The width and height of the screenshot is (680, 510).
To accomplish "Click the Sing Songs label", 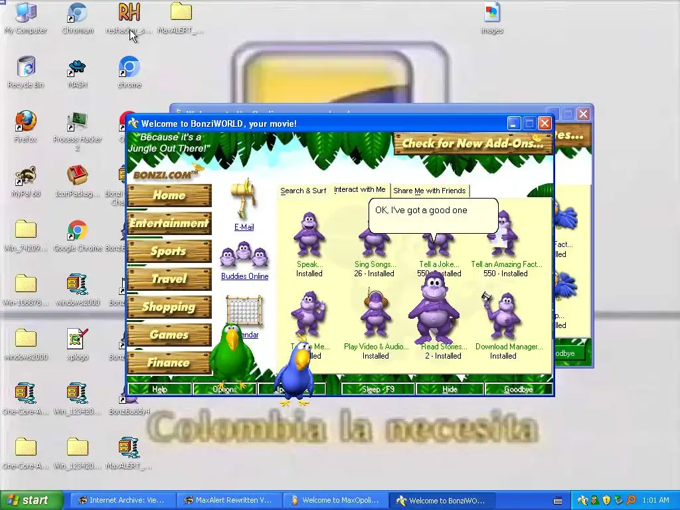I will click(375, 264).
